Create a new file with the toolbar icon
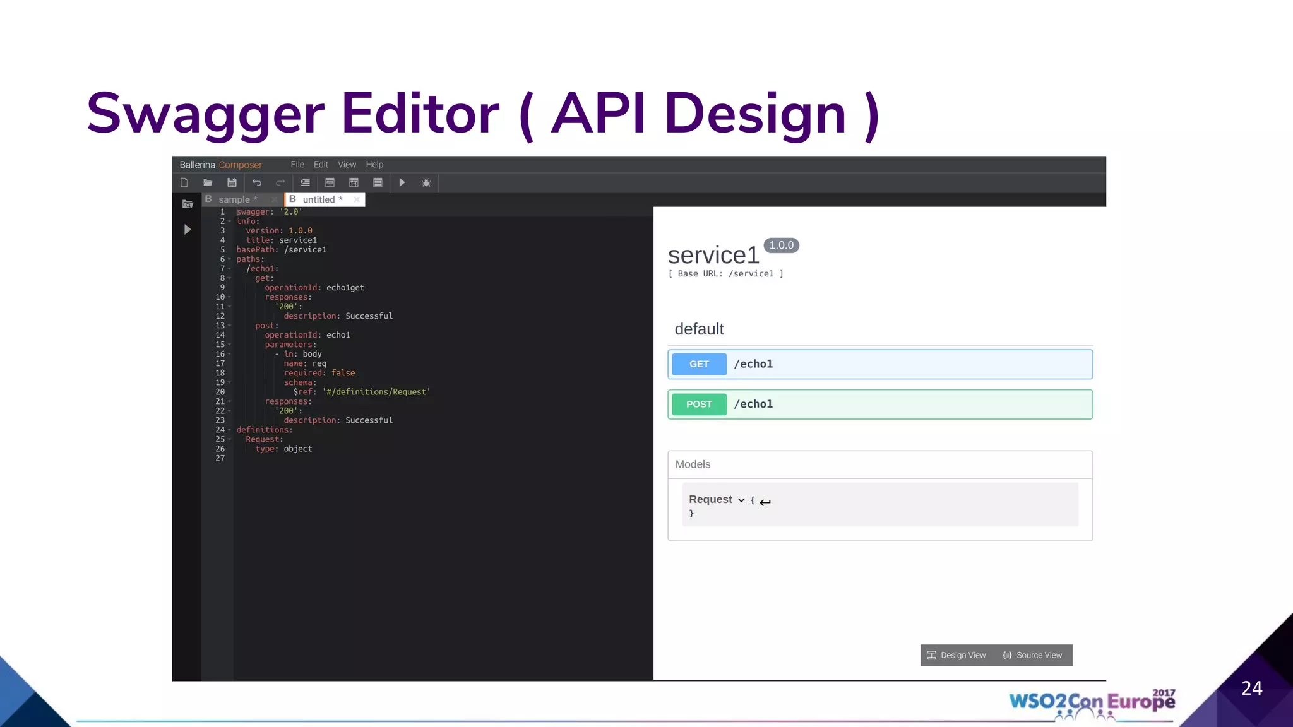 (x=184, y=182)
